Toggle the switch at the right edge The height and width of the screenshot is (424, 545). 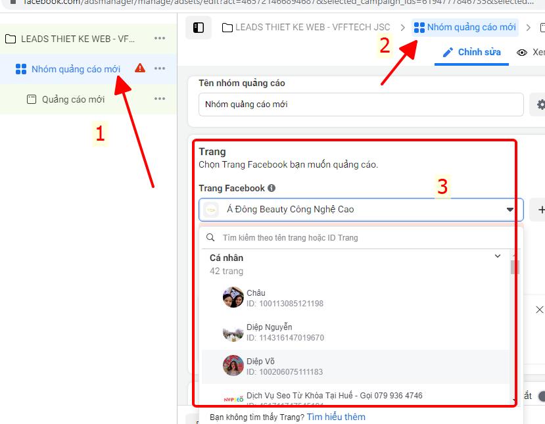[541, 396]
